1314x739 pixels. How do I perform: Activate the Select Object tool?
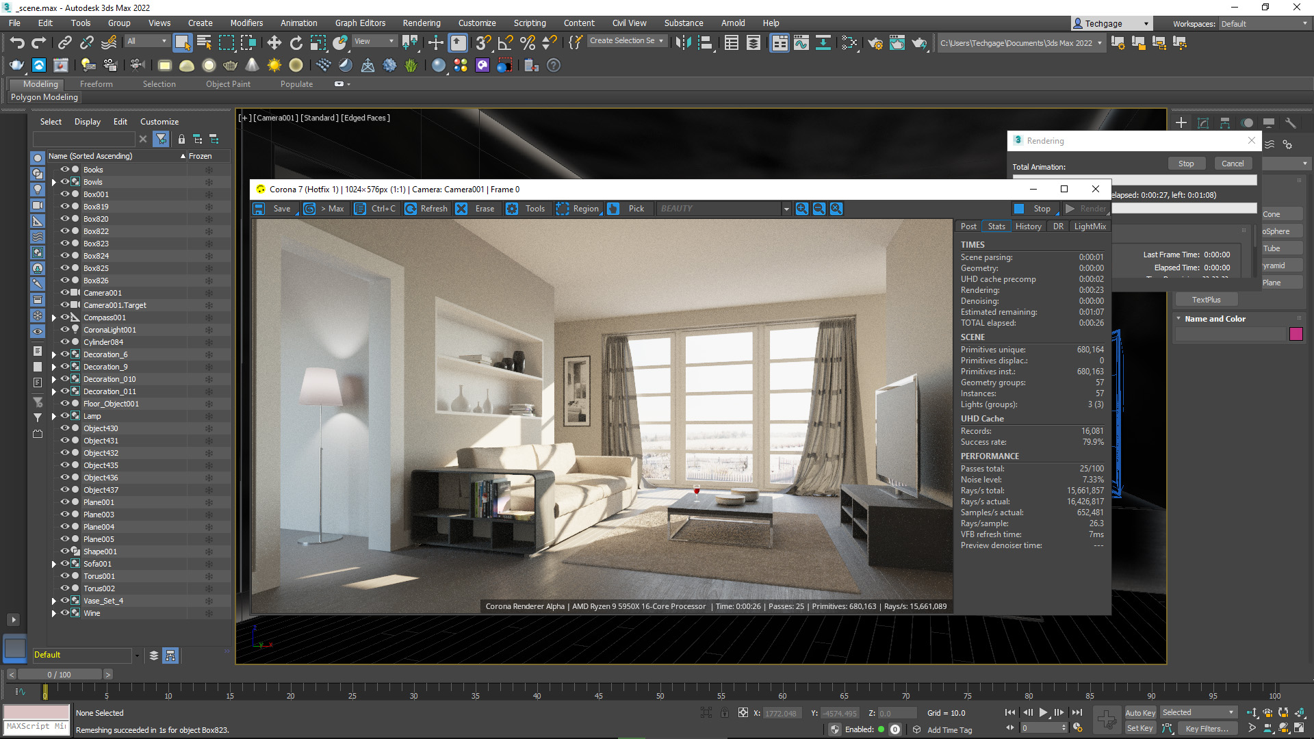182,42
